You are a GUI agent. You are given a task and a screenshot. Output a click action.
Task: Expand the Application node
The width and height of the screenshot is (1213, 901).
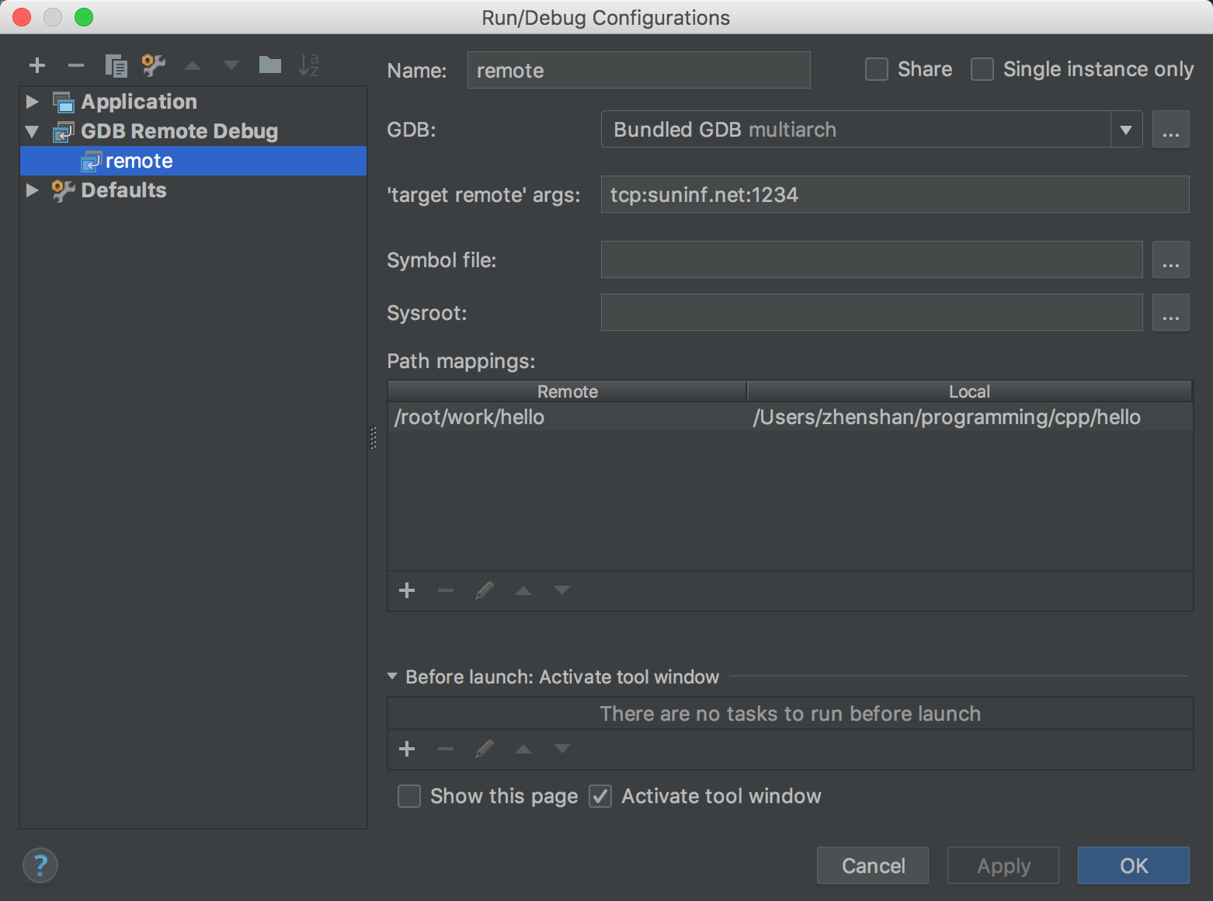point(32,102)
